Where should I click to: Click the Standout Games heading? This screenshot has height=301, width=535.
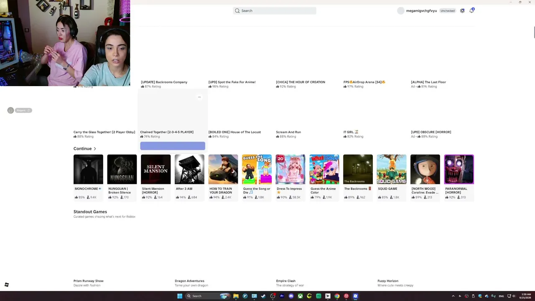click(x=90, y=212)
